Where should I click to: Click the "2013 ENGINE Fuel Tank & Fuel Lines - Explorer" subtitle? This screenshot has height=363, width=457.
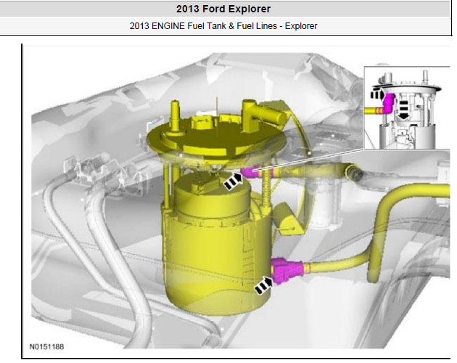pyautogui.click(x=223, y=26)
